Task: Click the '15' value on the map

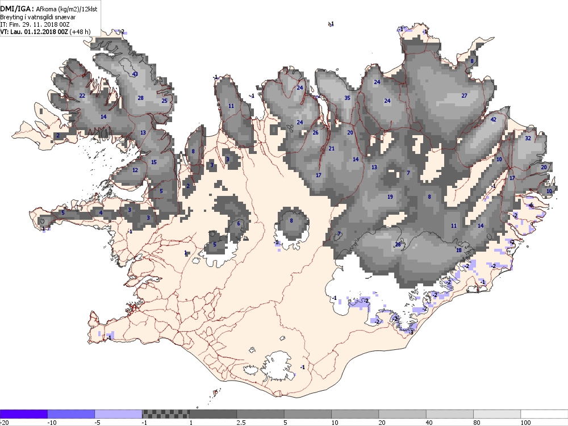Action: (154, 162)
